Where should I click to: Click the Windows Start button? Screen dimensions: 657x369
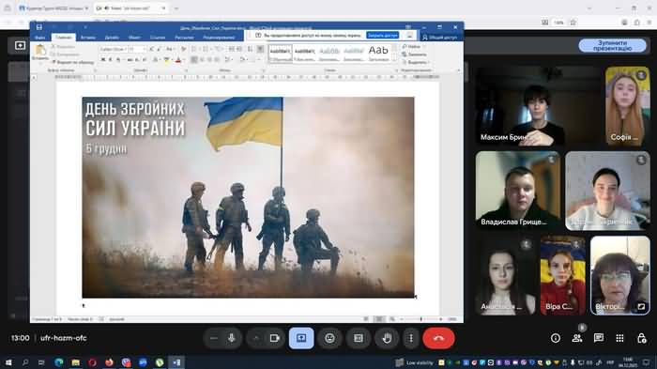coord(8,362)
